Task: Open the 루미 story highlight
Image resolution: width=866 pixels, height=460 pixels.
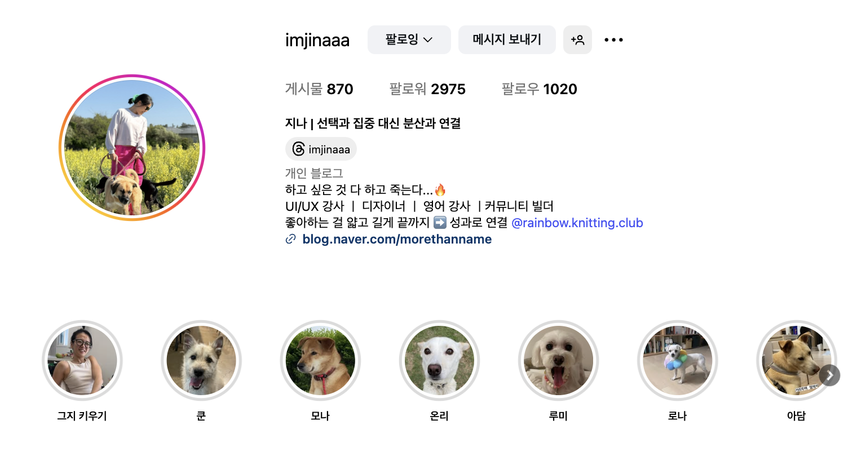Action: (x=558, y=361)
